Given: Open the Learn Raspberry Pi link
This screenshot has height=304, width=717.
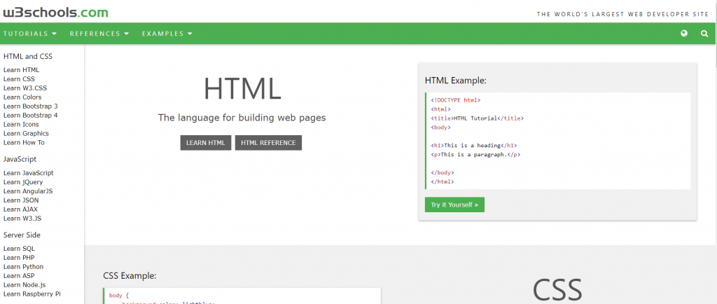Looking at the screenshot, I should tap(32, 294).
